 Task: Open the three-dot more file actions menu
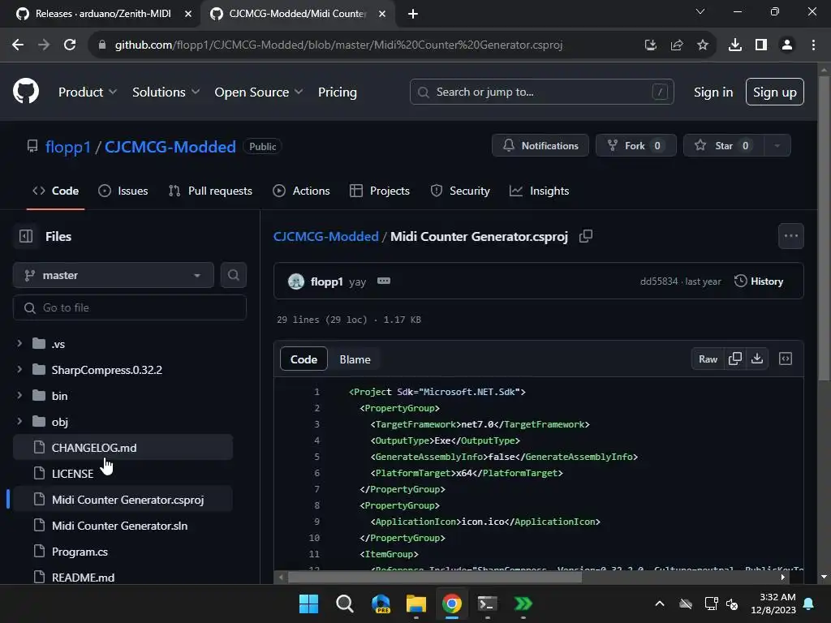tap(790, 236)
